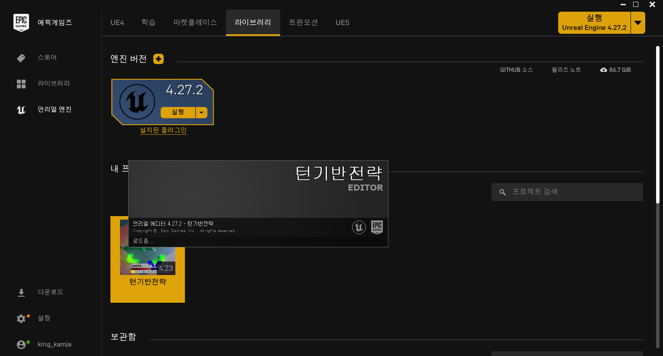663x356 pixels.
Task: Click the magnifier icon in project search
Action: [503, 192]
